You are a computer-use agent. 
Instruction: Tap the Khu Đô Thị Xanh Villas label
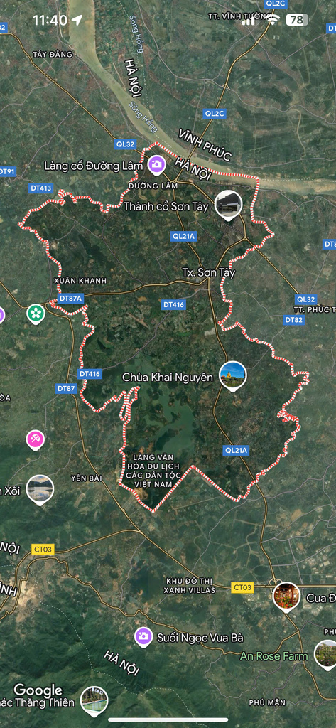click(190, 586)
